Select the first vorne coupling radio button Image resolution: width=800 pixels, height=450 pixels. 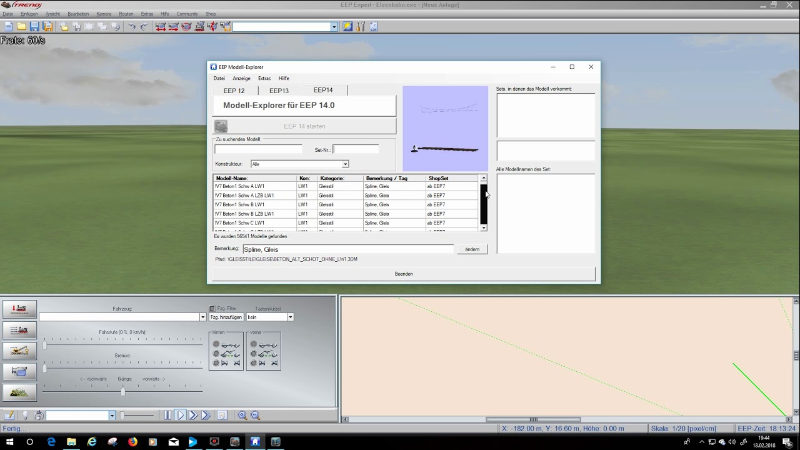pyautogui.click(x=254, y=344)
